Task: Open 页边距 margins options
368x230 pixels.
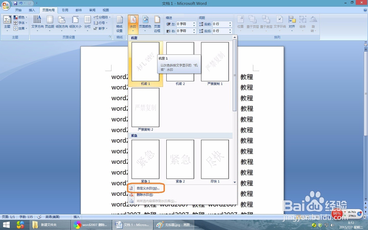Action: click(x=50, y=24)
